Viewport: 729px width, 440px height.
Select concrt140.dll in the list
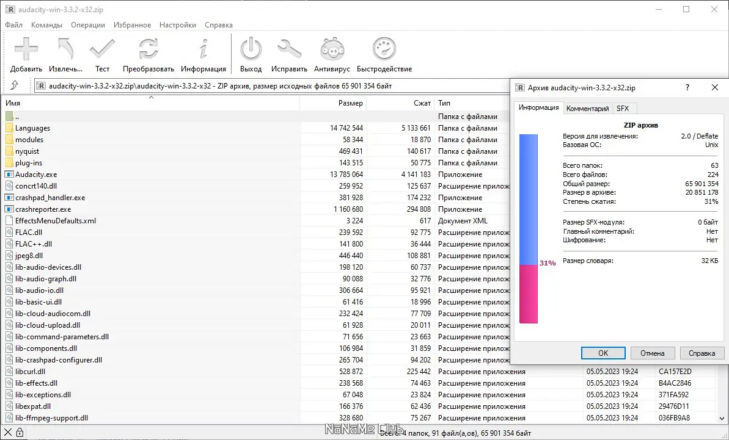click(x=255, y=186)
